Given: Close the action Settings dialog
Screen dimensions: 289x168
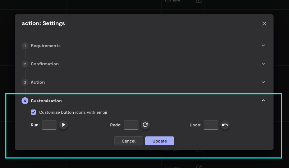Looking at the screenshot, I should coord(264,24).
